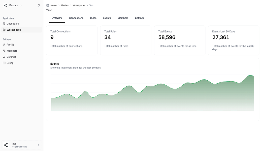Switch to the Rules tab
Image resolution: width=262 pixels, height=151 pixels.
point(93,18)
